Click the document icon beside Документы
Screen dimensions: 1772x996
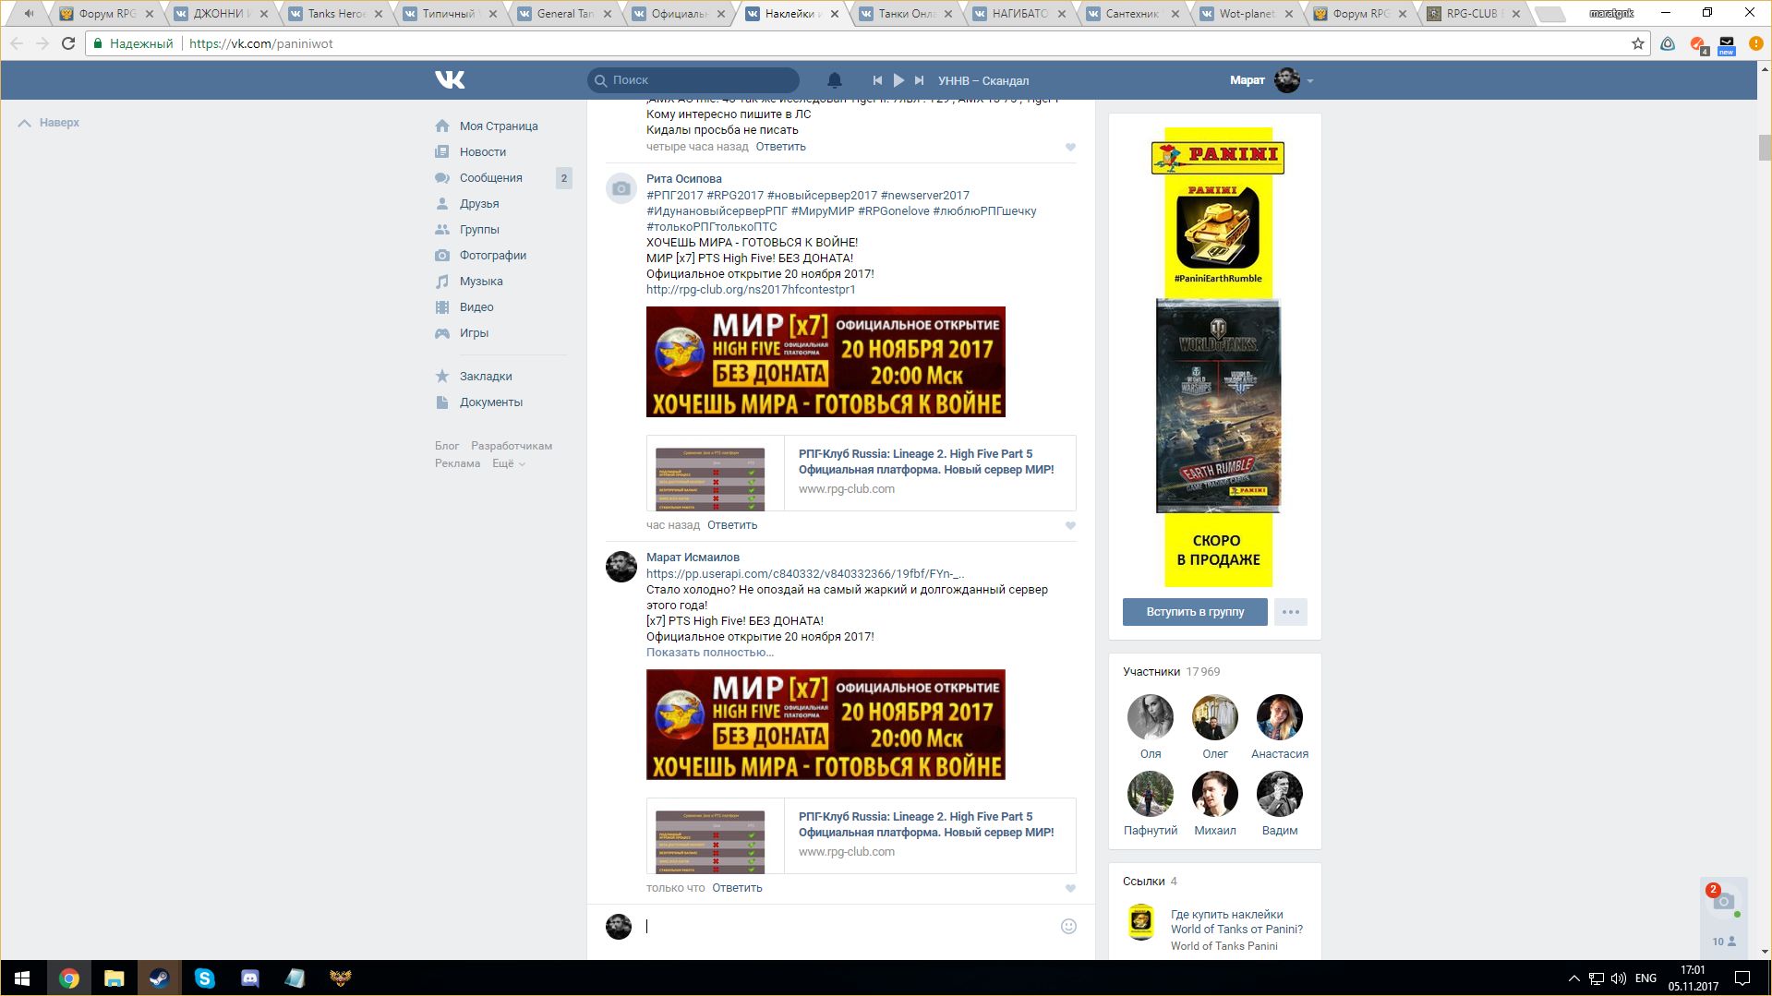tap(442, 402)
